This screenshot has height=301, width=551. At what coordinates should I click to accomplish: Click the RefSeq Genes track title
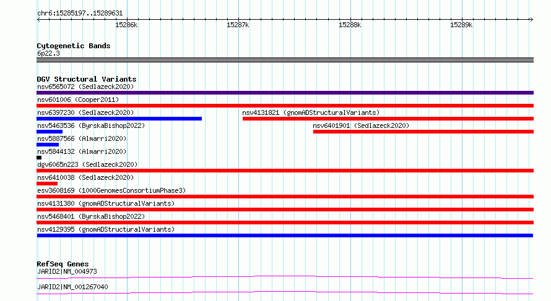point(63,264)
